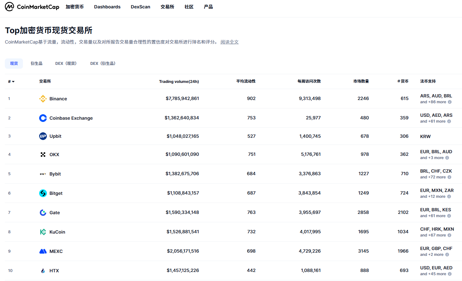Click the Bitget logo icon

pyautogui.click(x=43, y=193)
